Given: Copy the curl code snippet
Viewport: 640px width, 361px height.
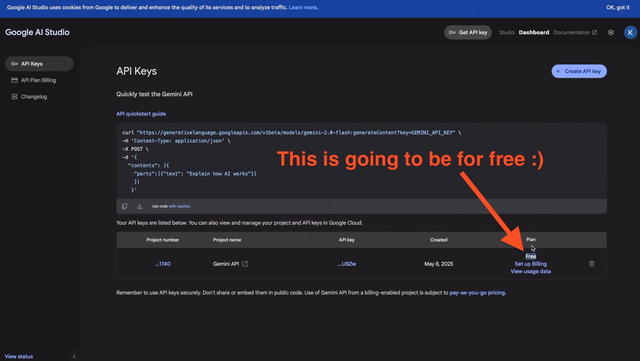Looking at the screenshot, I should [124, 206].
